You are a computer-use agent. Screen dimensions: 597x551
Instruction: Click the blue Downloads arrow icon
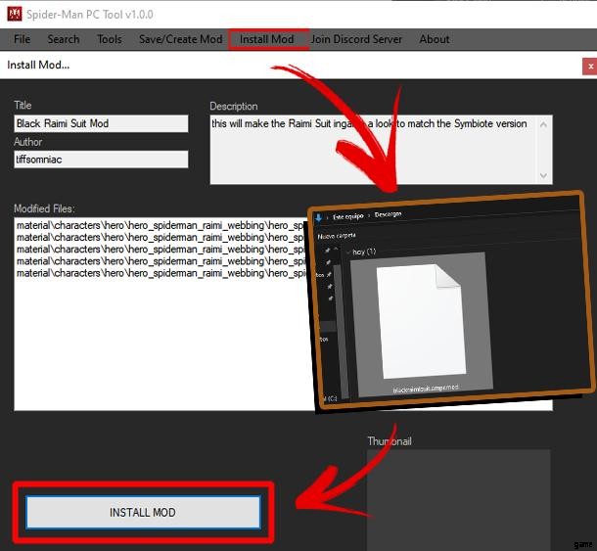coord(318,218)
